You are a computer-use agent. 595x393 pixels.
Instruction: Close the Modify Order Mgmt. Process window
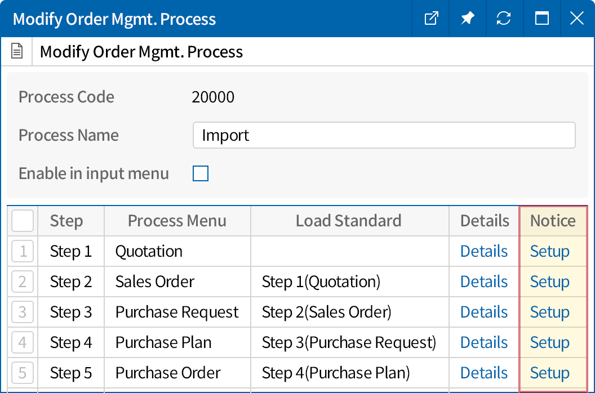(576, 19)
